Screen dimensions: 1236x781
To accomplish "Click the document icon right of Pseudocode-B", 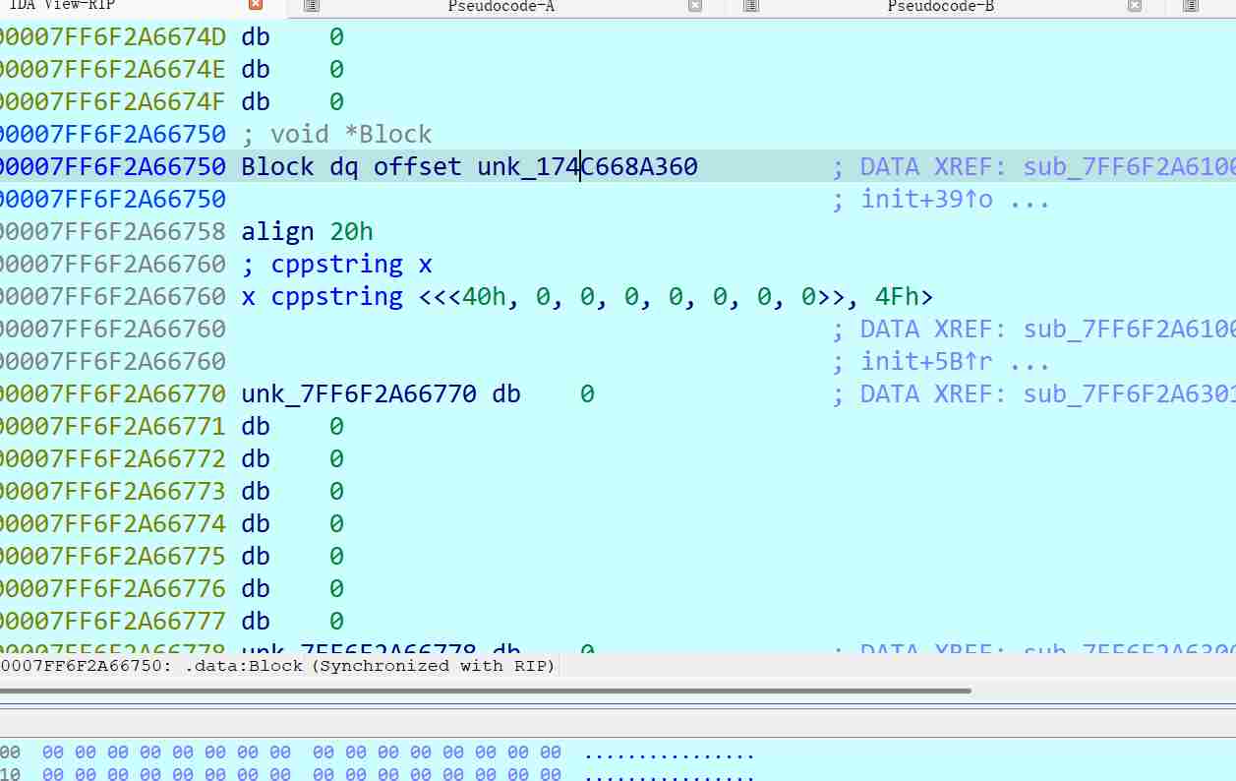I will pyautogui.click(x=1191, y=6).
